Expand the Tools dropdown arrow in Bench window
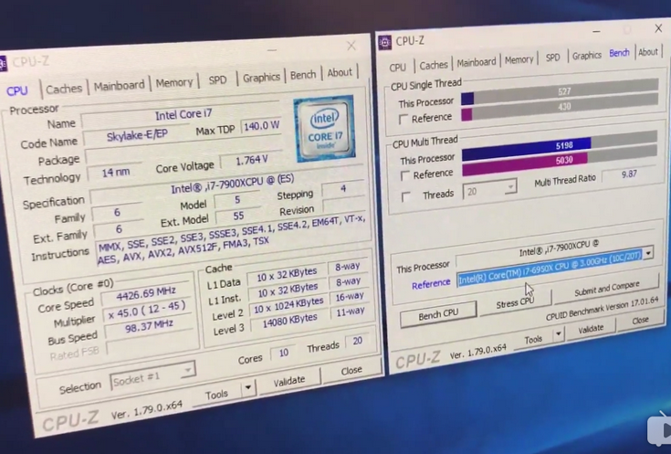Image resolution: width=671 pixels, height=454 pixels. 558,334
